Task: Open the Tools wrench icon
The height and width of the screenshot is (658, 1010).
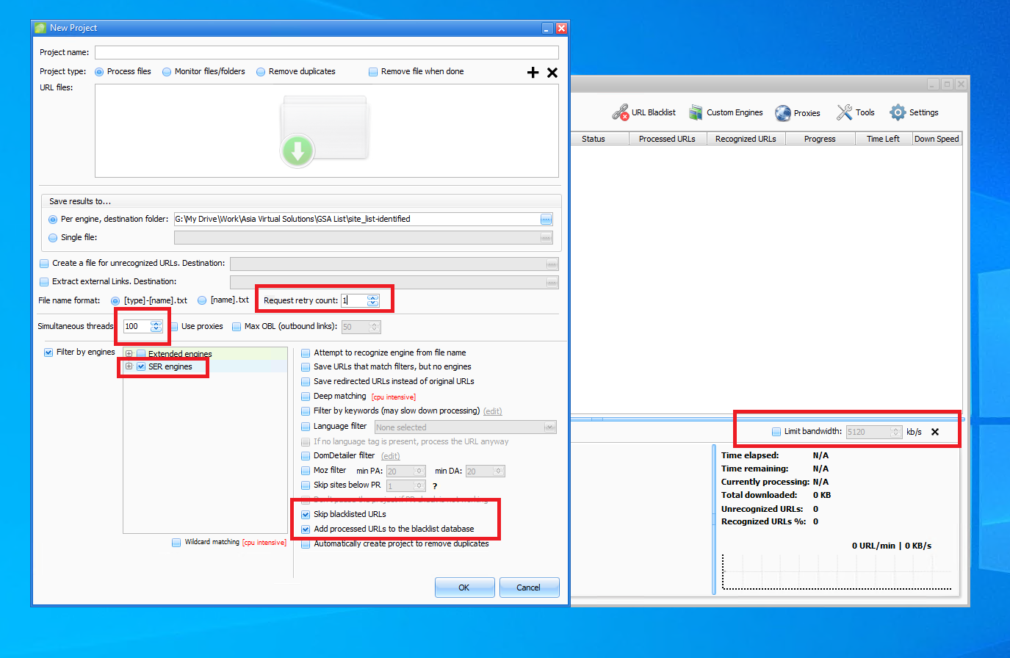Action: click(845, 112)
